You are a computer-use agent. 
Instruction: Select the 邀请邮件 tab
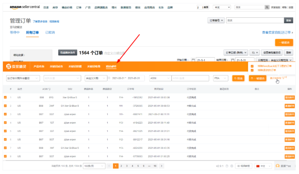[x=111, y=66]
